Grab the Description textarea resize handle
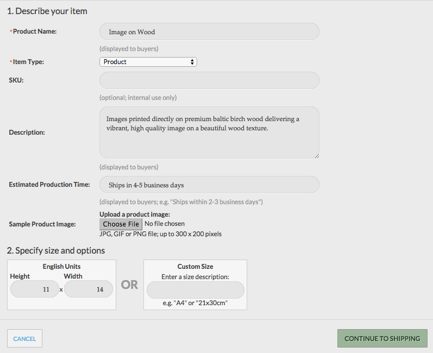Viewport: 433px width, 353px height. [x=317, y=156]
